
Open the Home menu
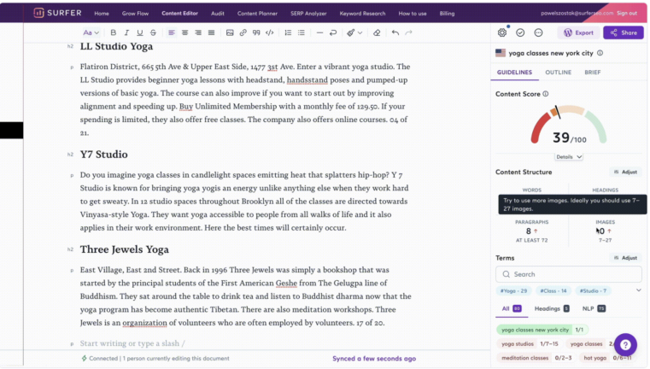(x=102, y=14)
